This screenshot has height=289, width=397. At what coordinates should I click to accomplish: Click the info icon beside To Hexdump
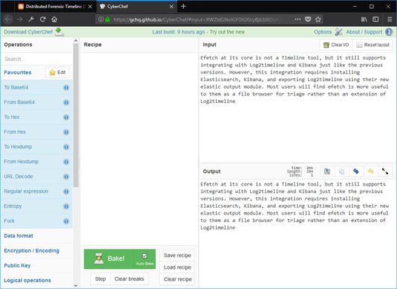pos(66,147)
